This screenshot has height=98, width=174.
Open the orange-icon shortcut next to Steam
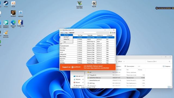tap(13, 4)
